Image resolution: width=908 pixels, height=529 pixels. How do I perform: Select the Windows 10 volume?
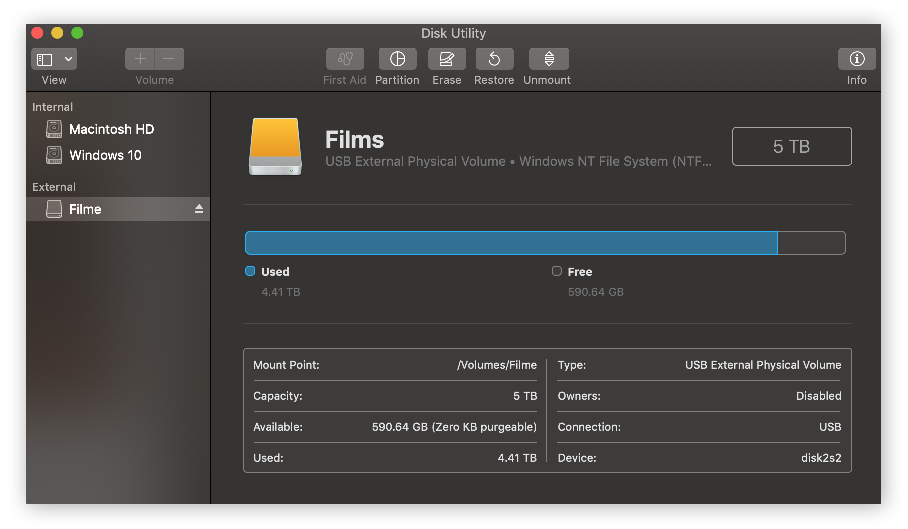tap(105, 155)
